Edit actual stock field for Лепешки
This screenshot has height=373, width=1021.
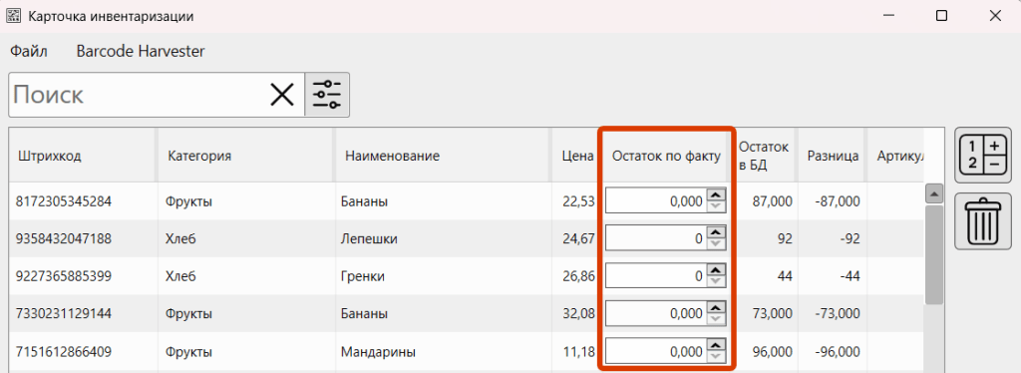pyautogui.click(x=655, y=239)
